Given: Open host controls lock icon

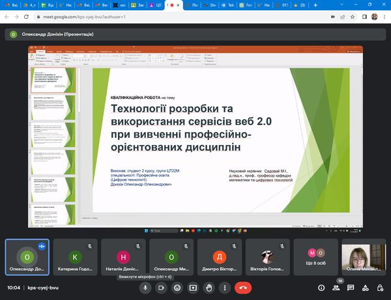Looking at the screenshot, I should point(381,287).
